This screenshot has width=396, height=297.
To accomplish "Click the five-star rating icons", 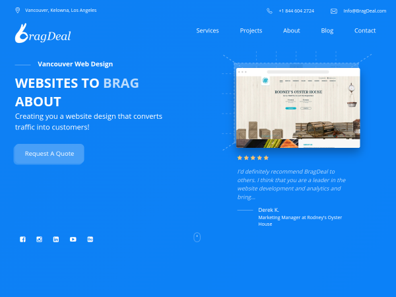I will [253, 158].
